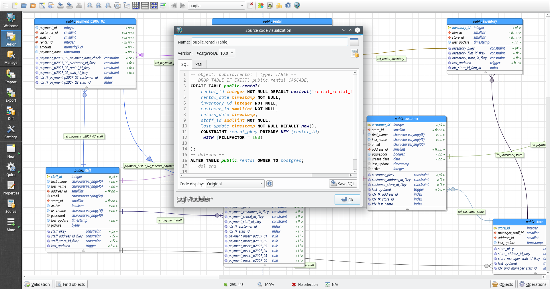Click the help question mark toolbar icon
Image resolution: width=550 pixels, height=289 pixels.
tap(288, 5)
